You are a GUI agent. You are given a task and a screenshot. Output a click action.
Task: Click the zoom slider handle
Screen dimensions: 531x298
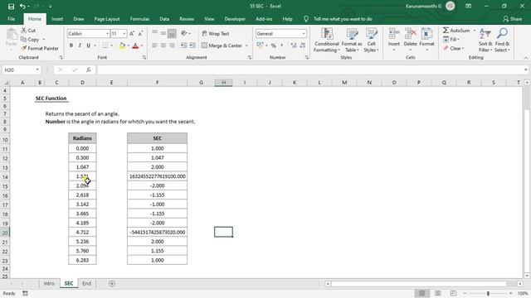point(488,293)
